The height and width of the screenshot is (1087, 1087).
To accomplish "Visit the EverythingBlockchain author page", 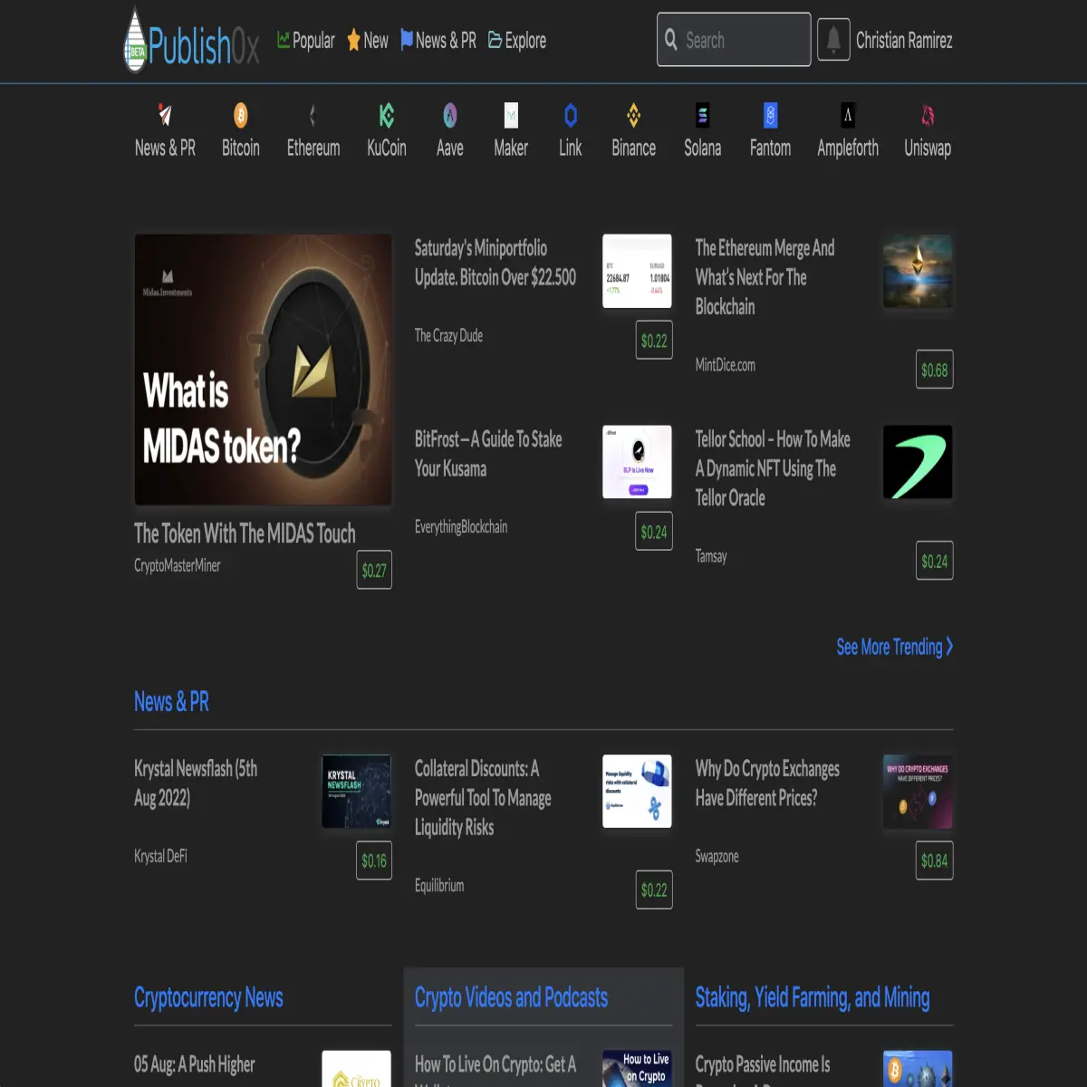I will click(461, 526).
